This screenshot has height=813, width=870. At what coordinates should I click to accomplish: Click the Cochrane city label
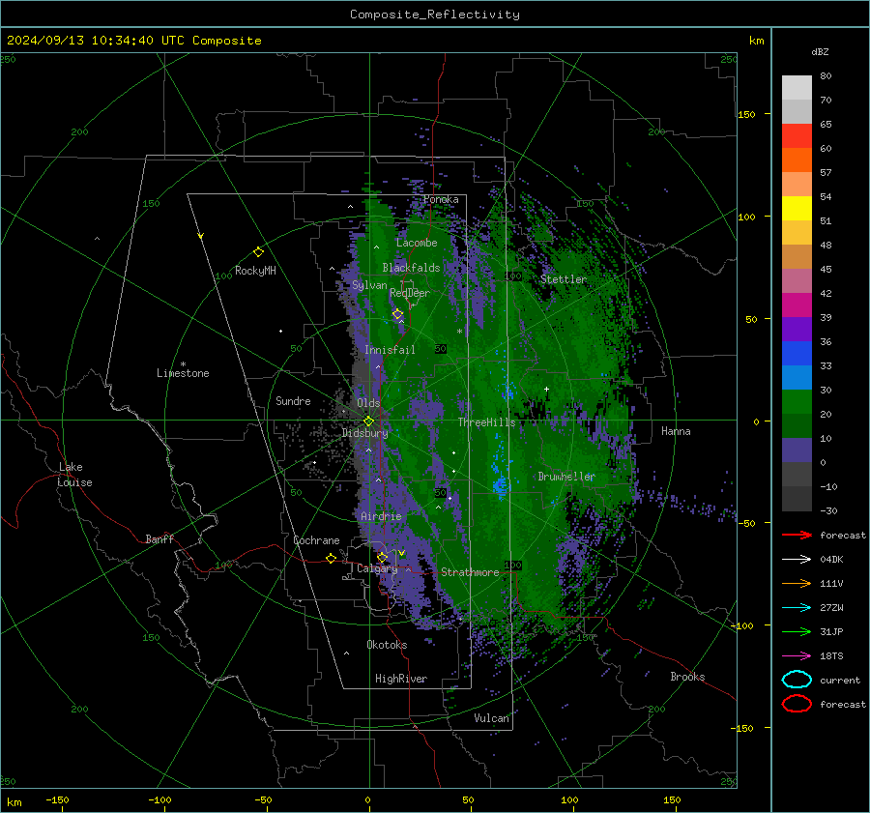pyautogui.click(x=316, y=540)
